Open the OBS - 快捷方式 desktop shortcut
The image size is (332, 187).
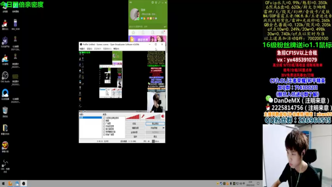pos(5,166)
